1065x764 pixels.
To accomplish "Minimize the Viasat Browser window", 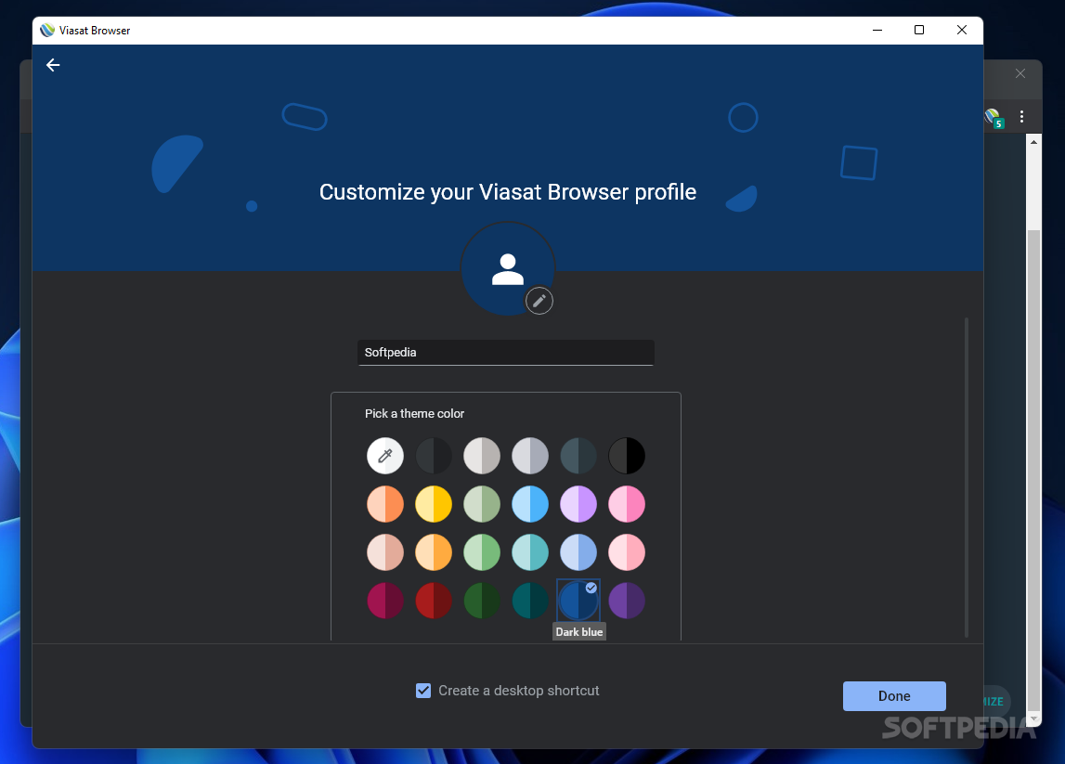I will [x=877, y=30].
